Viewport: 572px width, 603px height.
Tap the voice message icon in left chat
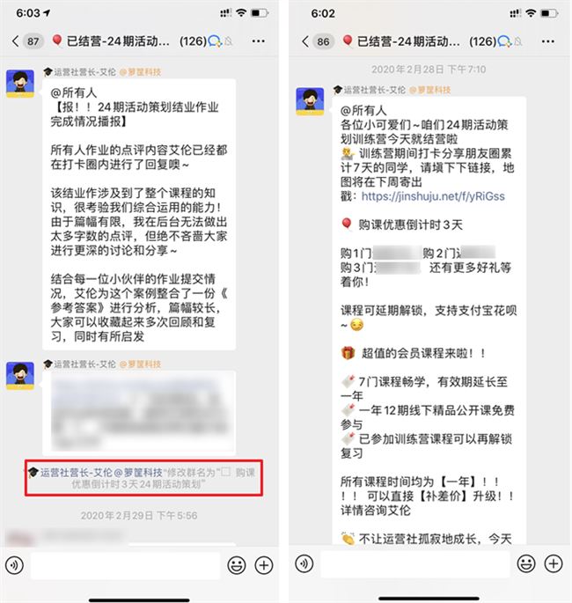tap(15, 565)
